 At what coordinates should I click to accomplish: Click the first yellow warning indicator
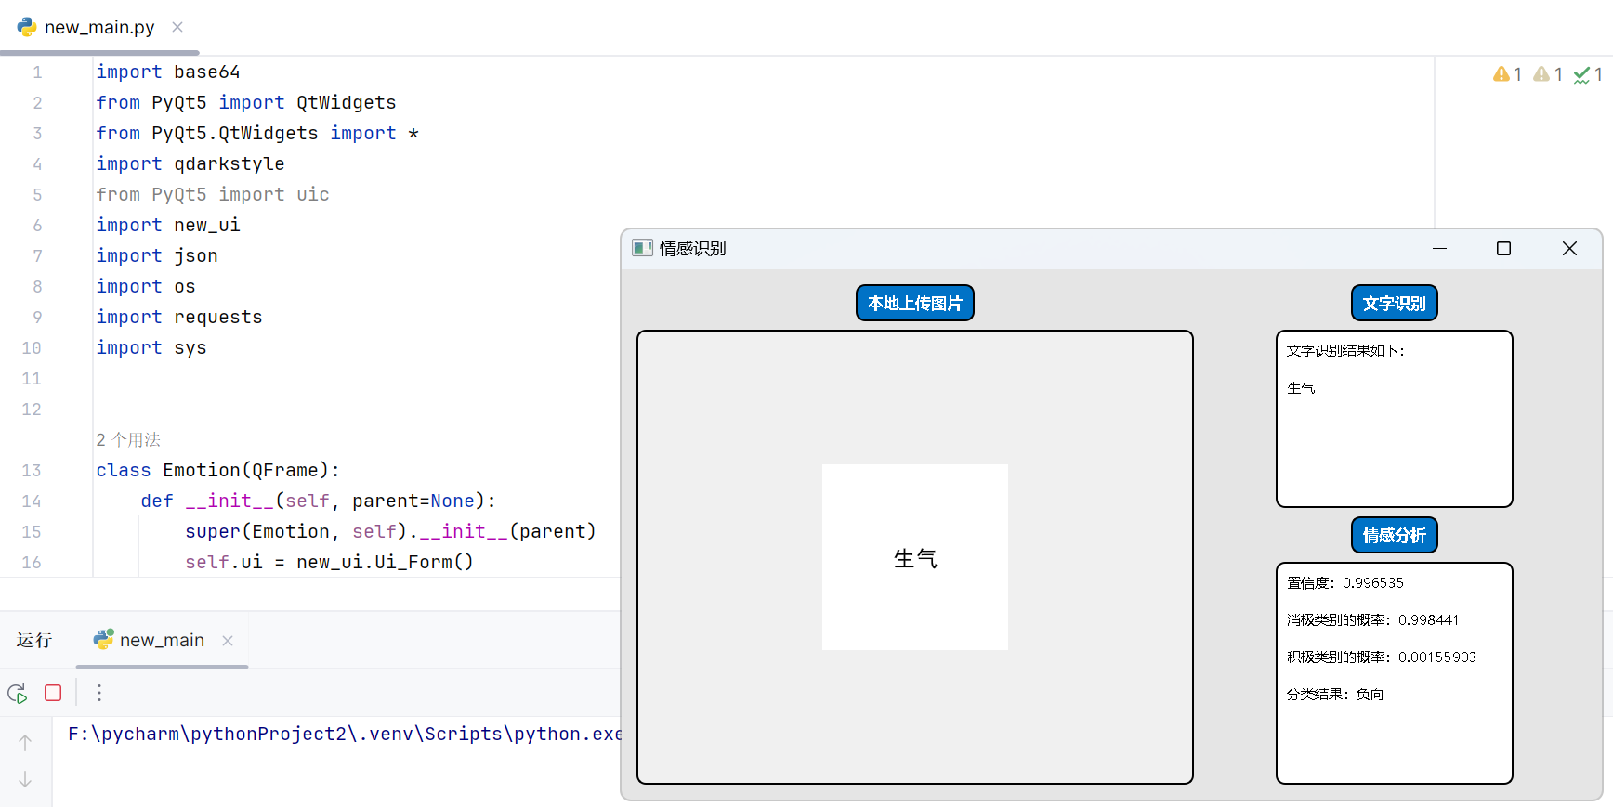coord(1507,74)
